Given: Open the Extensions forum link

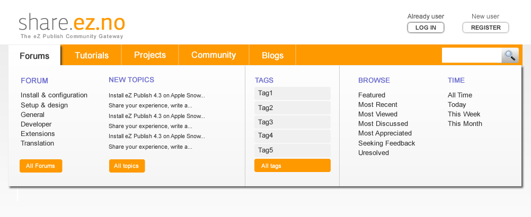Looking at the screenshot, I should [x=38, y=134].
